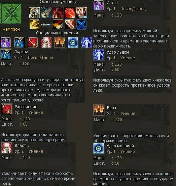176x186 pixels.
Task: Click the green Чемпион class emblem
Action: tap(11, 13)
